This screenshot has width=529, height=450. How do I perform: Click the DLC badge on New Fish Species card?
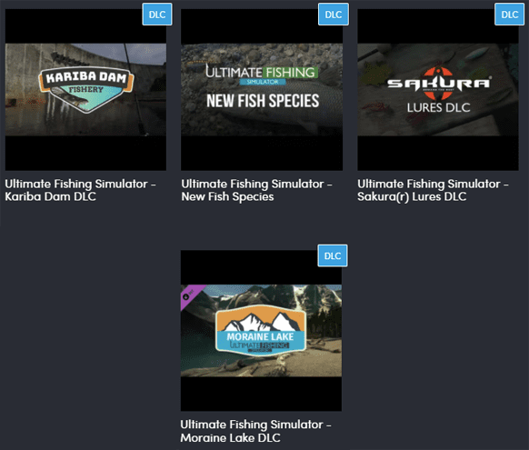pos(334,15)
